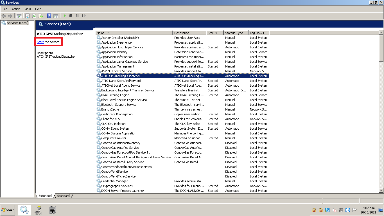384x216 pixels.
Task: Click the gear icon beside Application Identity
Action: 99,52
